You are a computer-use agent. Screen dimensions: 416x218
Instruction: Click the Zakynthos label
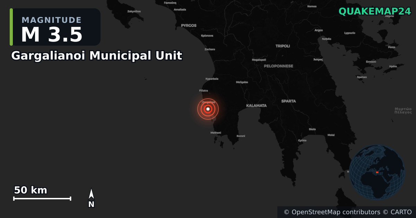pos(134,11)
